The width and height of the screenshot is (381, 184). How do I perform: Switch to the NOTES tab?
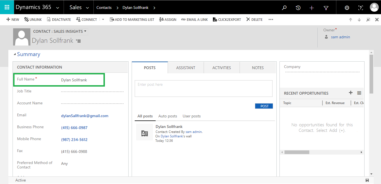pyautogui.click(x=258, y=67)
